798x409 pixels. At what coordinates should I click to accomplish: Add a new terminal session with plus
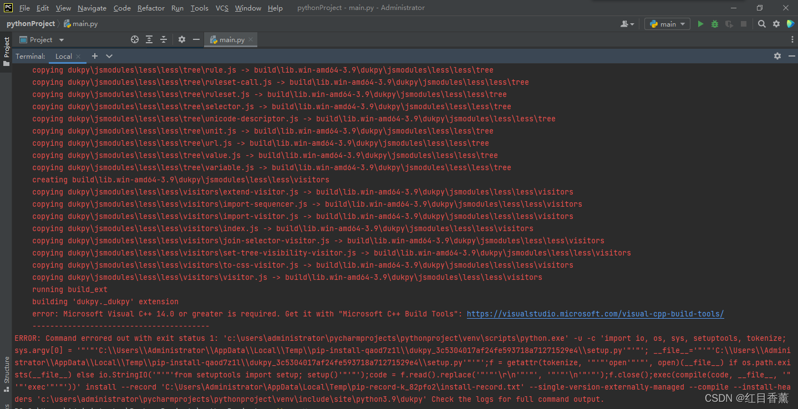[x=95, y=56]
